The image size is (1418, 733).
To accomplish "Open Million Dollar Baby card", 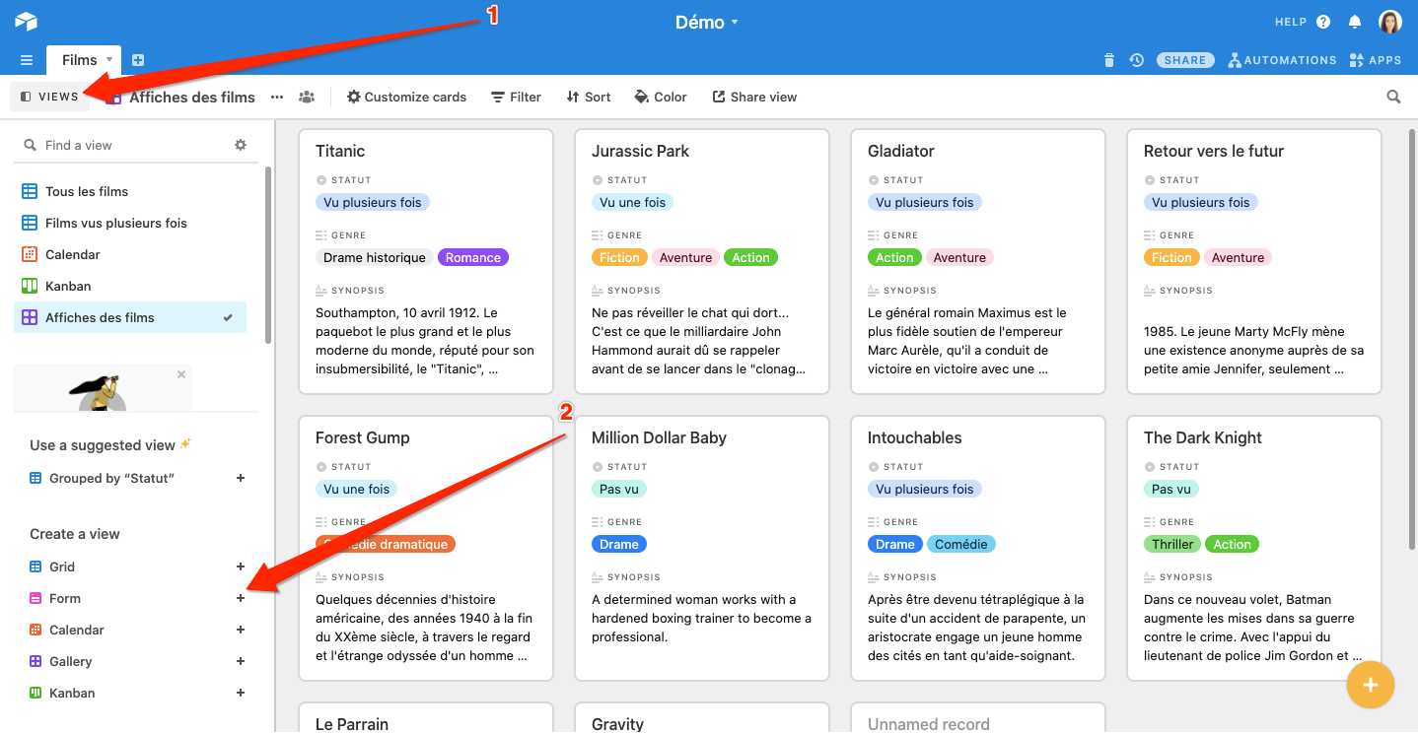I will coord(701,548).
